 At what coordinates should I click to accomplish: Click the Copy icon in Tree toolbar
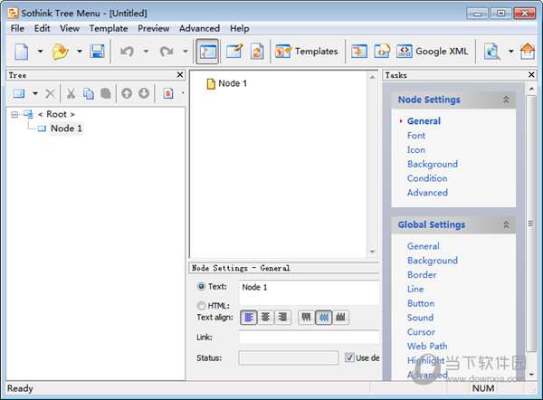click(x=89, y=93)
